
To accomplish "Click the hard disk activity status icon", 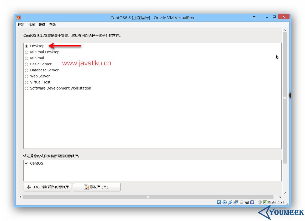I will point(219,202).
